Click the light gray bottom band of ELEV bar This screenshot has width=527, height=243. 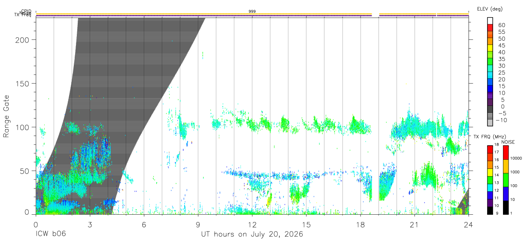click(490, 123)
